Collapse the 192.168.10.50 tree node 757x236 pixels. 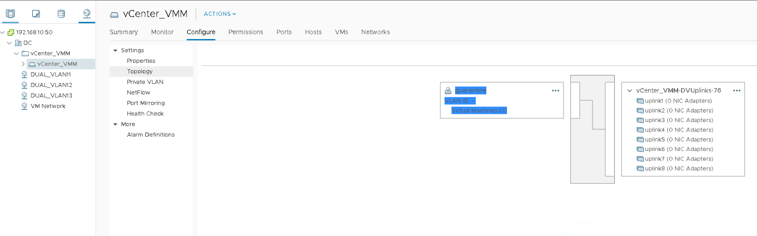[3, 32]
